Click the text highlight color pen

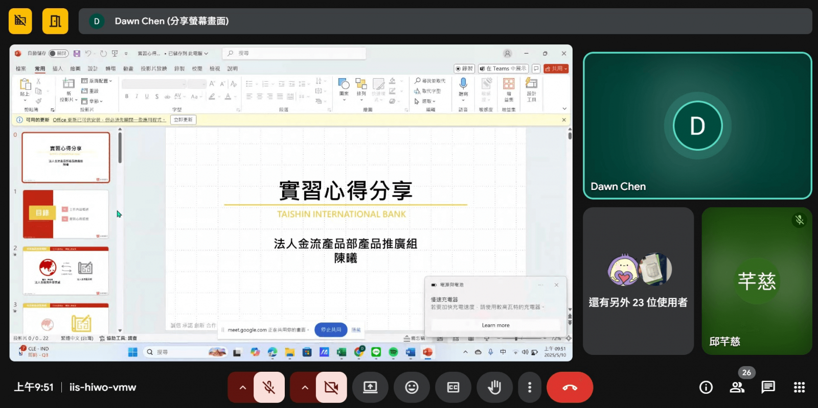tap(212, 96)
